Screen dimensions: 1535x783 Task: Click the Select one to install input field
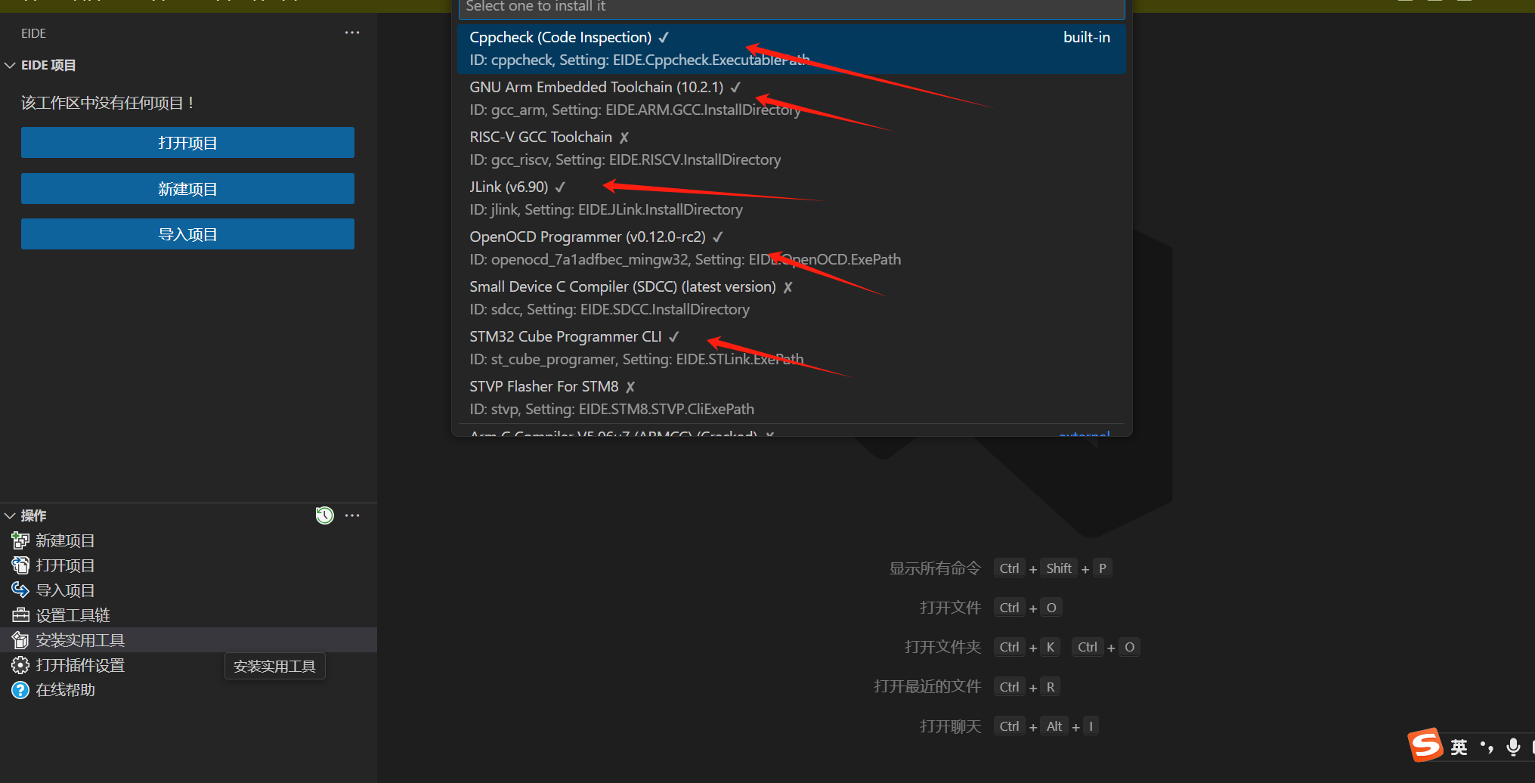pyautogui.click(x=791, y=8)
